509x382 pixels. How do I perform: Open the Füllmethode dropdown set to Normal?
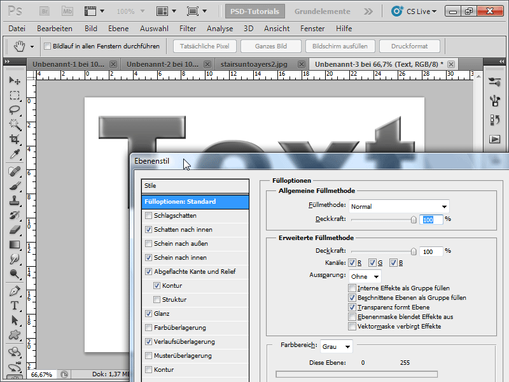click(x=399, y=206)
